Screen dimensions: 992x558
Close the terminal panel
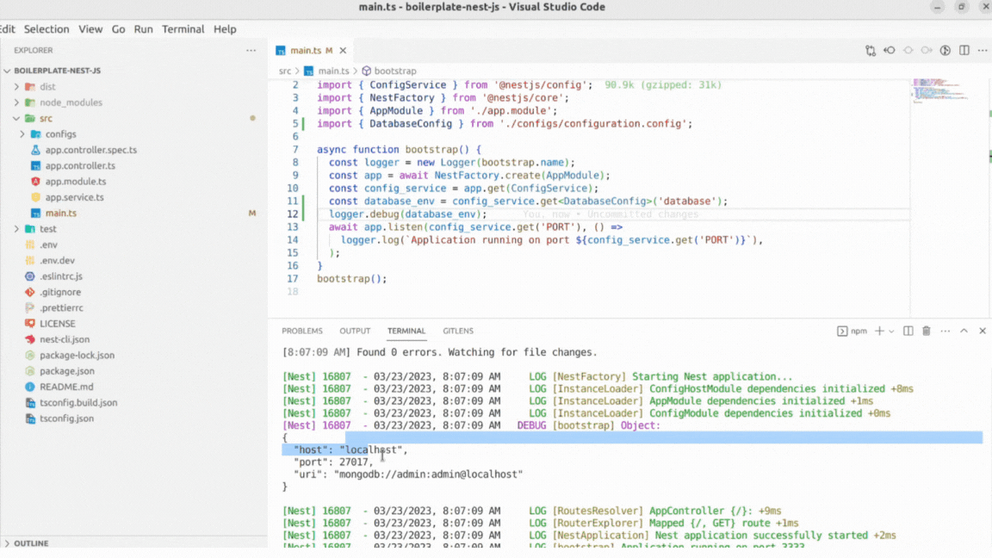pos(983,331)
